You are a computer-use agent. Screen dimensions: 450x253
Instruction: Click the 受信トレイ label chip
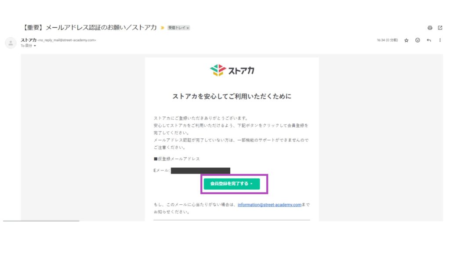[x=177, y=28]
